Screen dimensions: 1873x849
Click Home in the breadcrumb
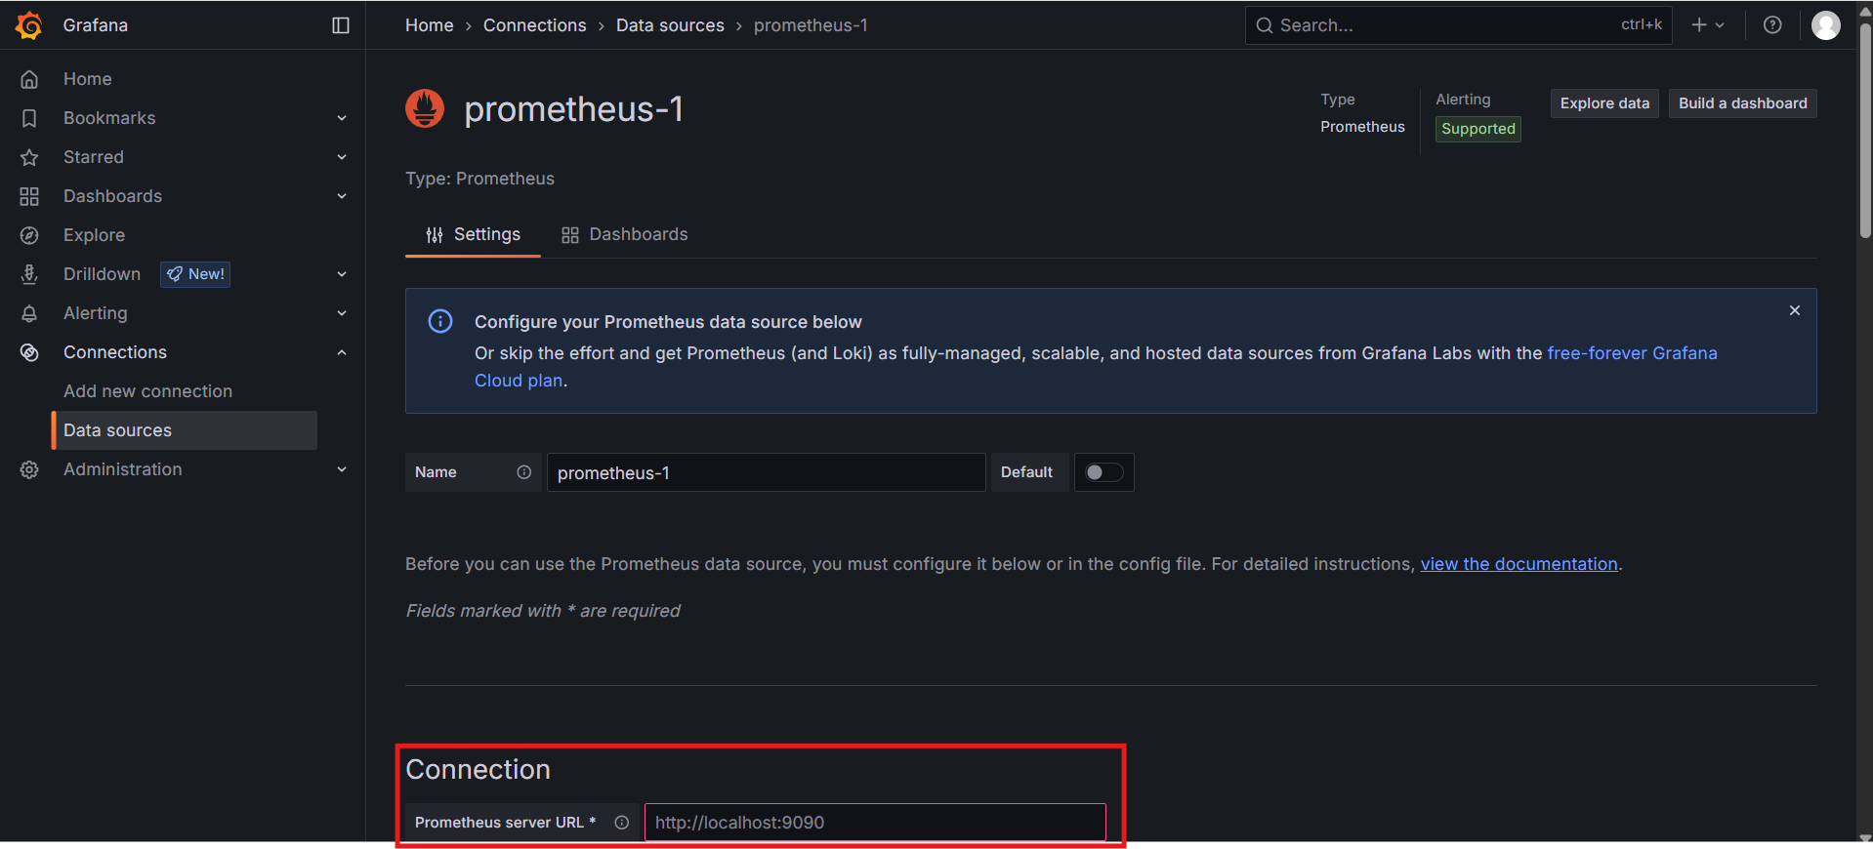click(x=430, y=25)
